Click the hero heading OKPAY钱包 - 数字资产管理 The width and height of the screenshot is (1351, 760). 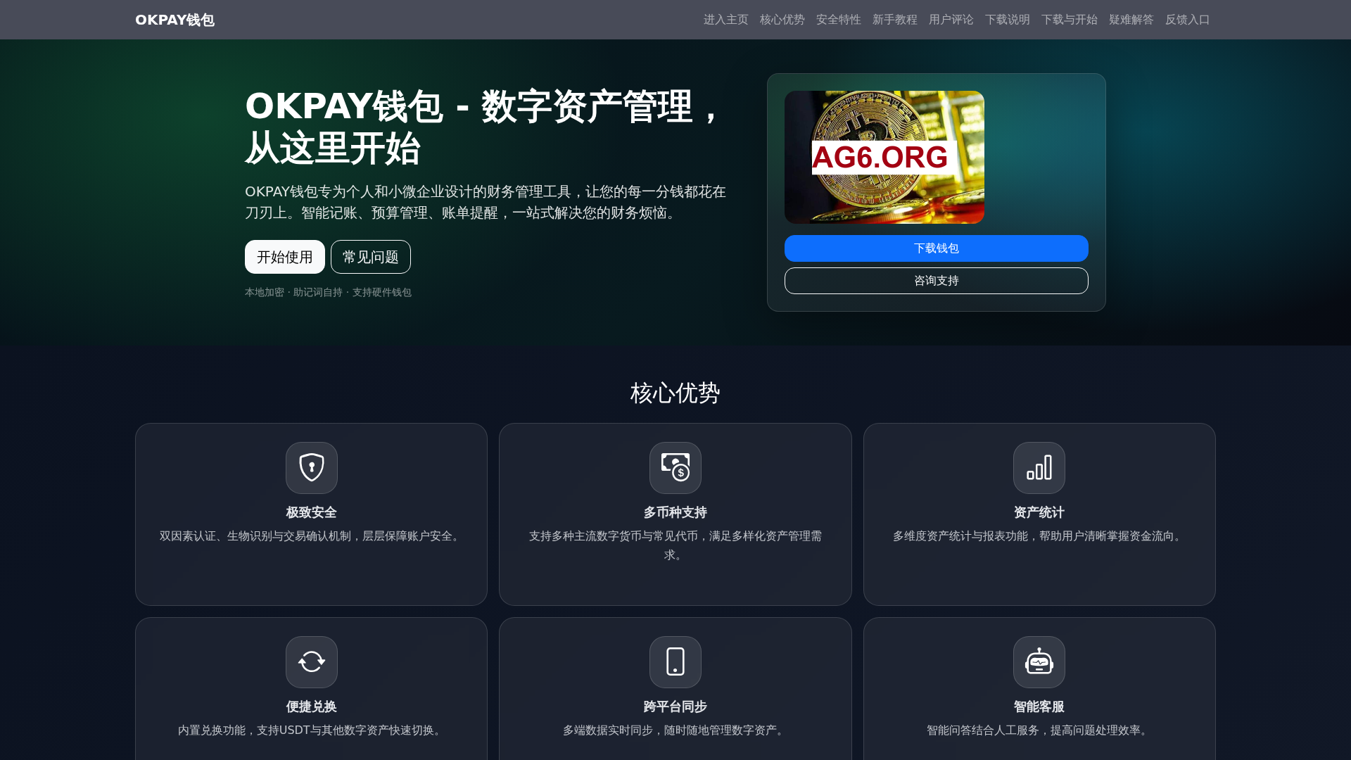click(x=486, y=127)
